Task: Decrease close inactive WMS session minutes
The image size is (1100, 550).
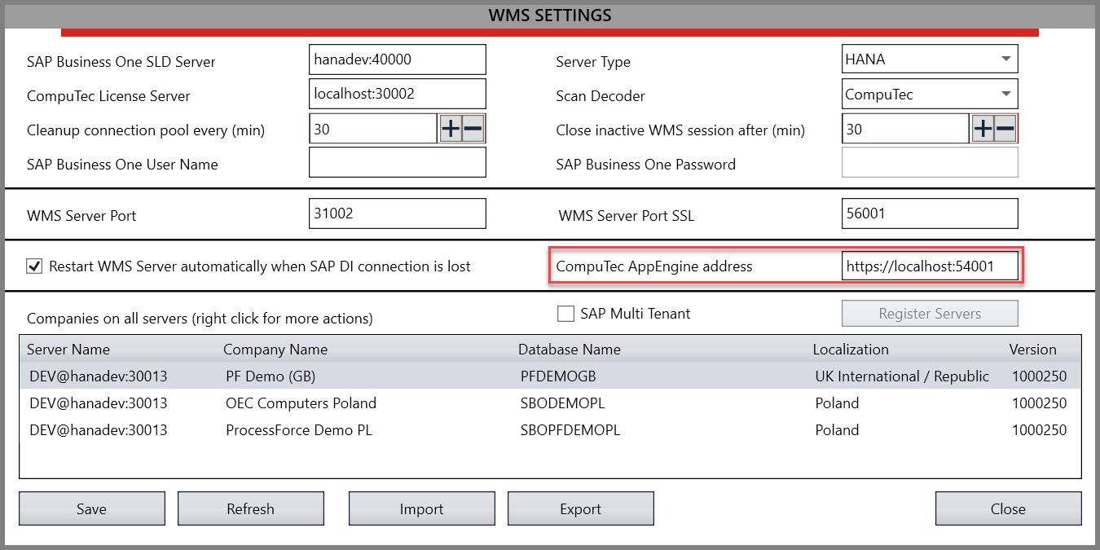Action: (1005, 129)
